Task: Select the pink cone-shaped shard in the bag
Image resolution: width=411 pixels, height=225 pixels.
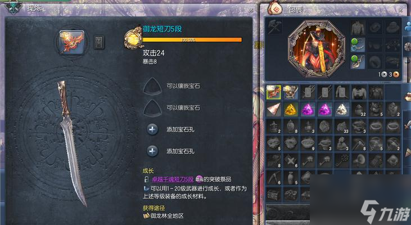Action: click(274, 109)
